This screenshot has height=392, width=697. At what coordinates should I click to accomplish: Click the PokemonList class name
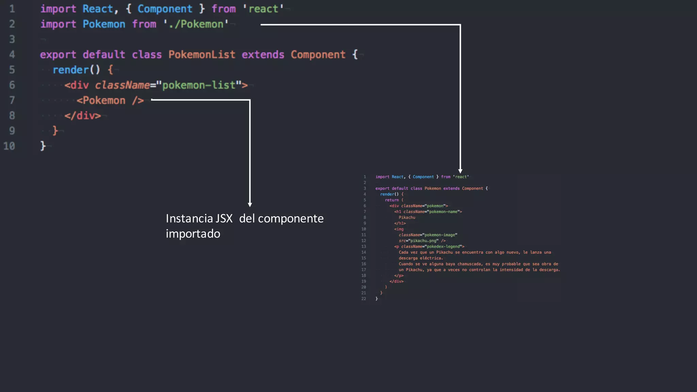tap(202, 54)
